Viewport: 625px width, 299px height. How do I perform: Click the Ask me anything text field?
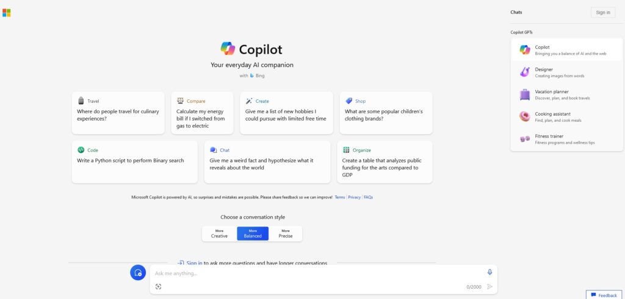click(x=317, y=273)
